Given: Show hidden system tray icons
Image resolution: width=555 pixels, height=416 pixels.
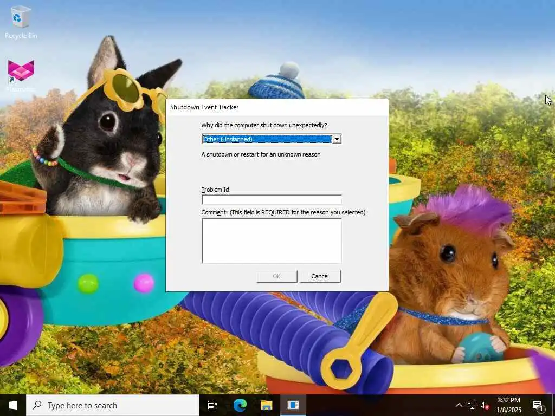Looking at the screenshot, I should [459, 405].
